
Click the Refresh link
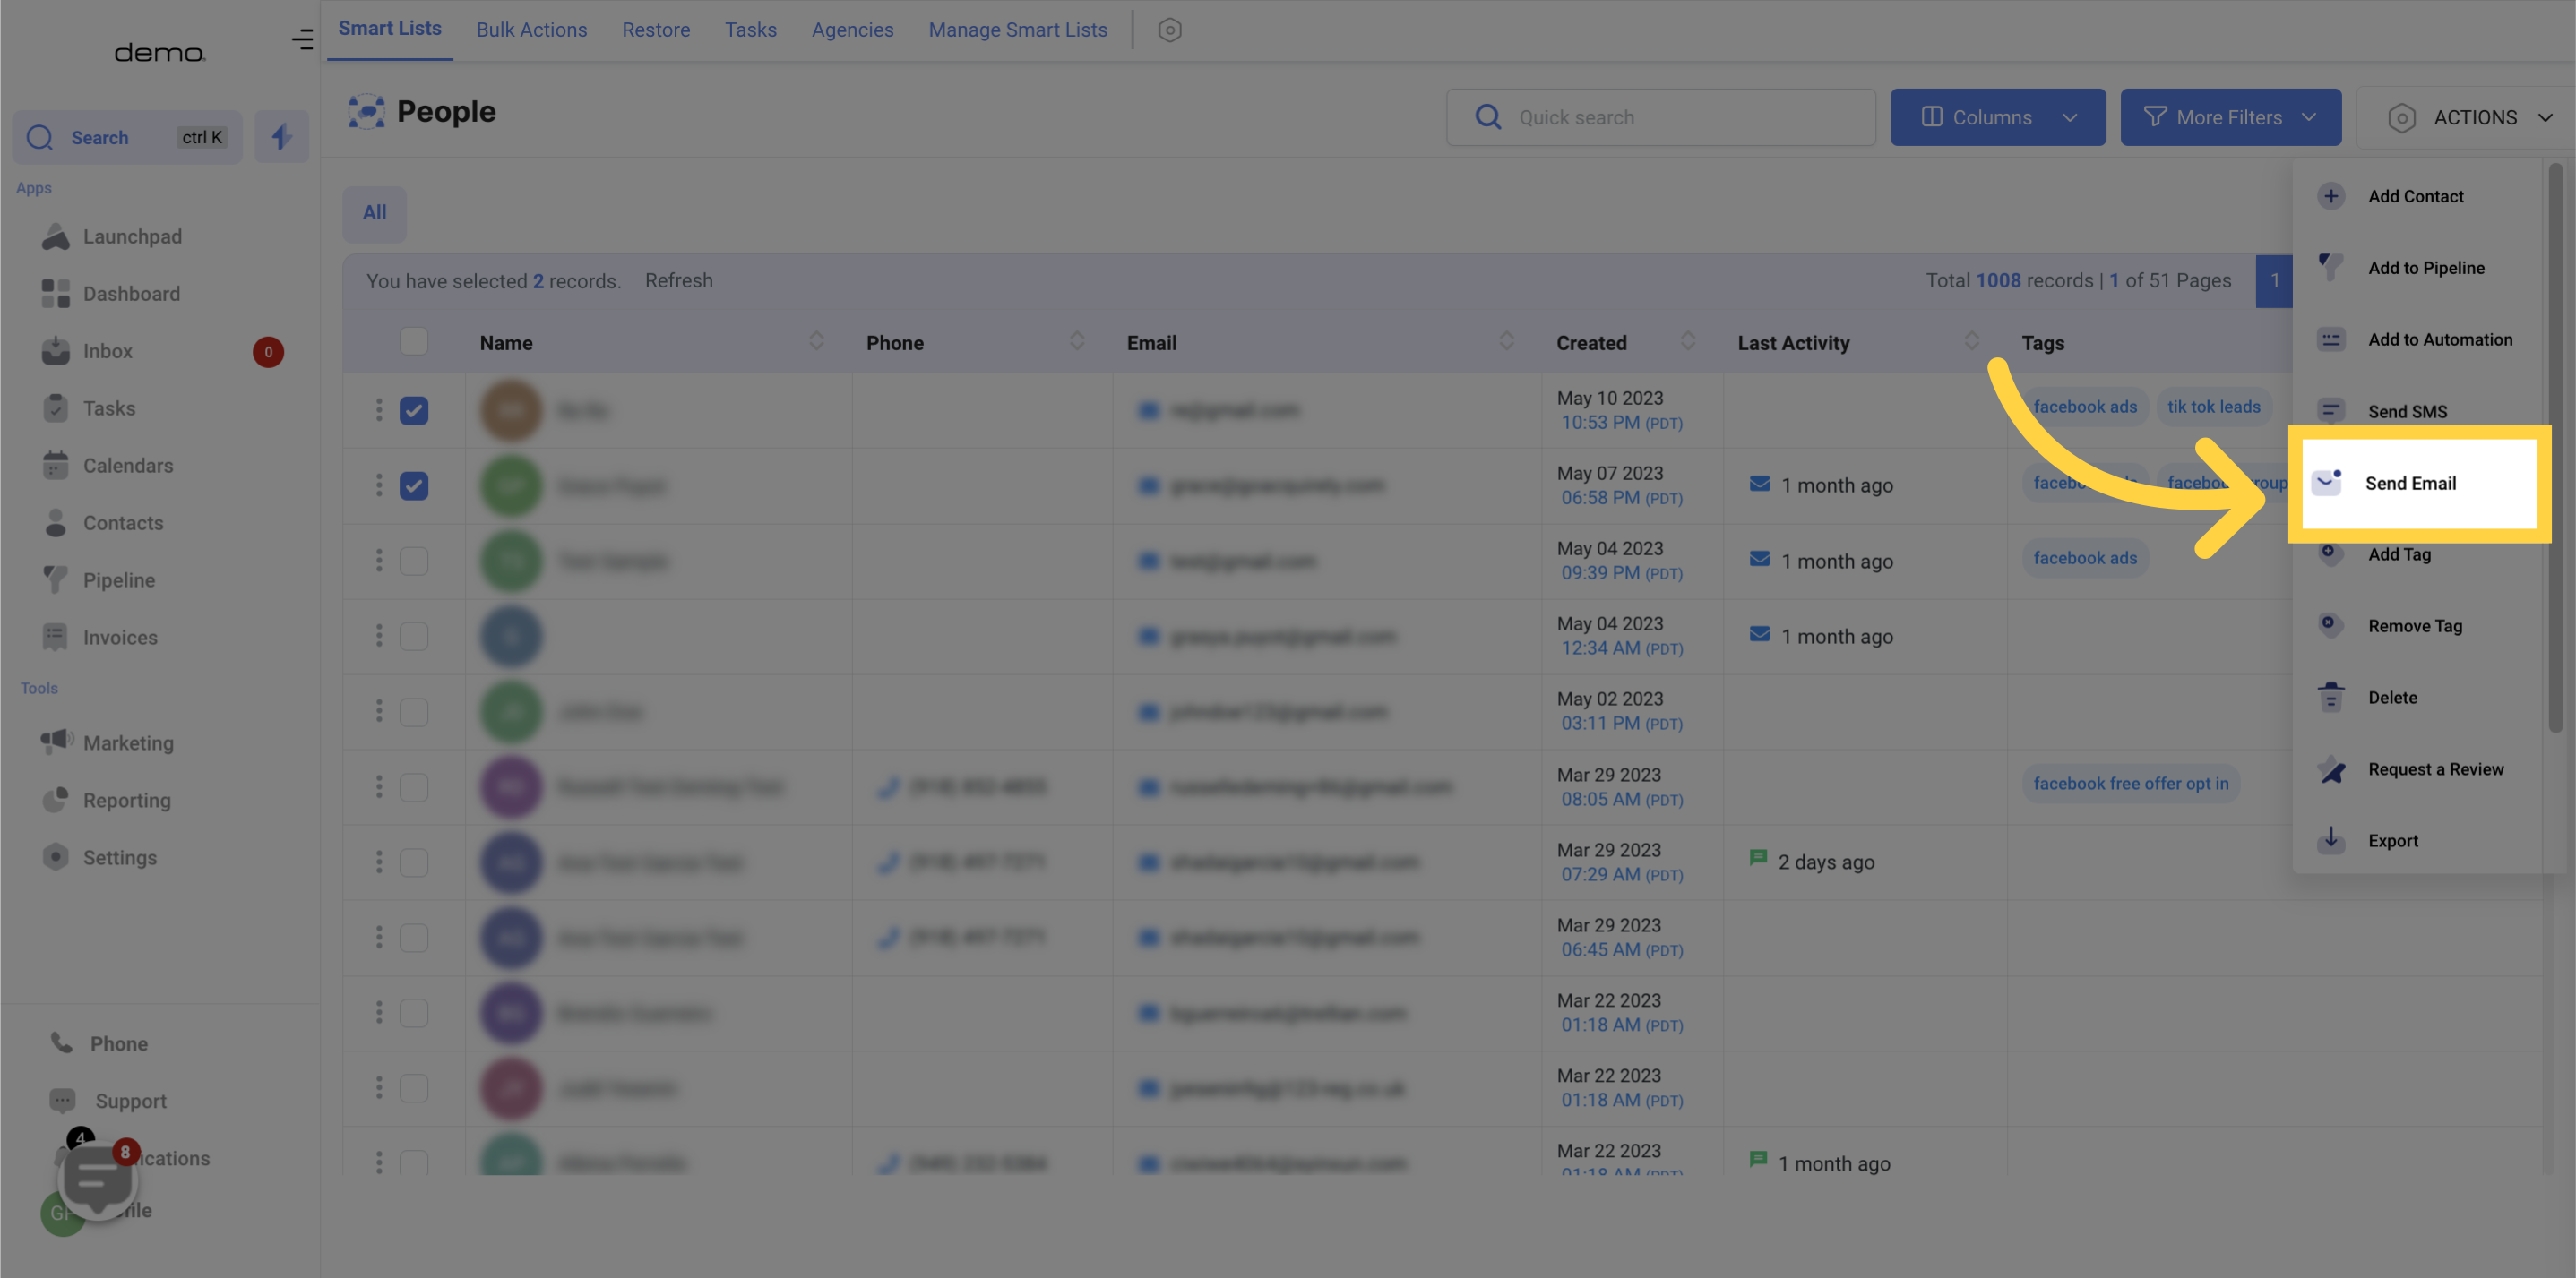point(678,281)
